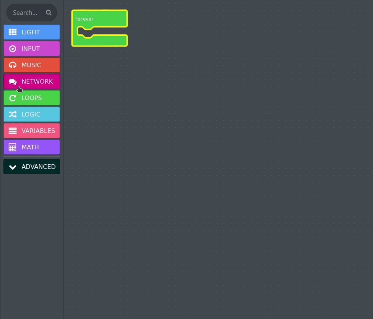Open the VARIABLES category label
Screen dimensions: 373x319
coord(38,131)
